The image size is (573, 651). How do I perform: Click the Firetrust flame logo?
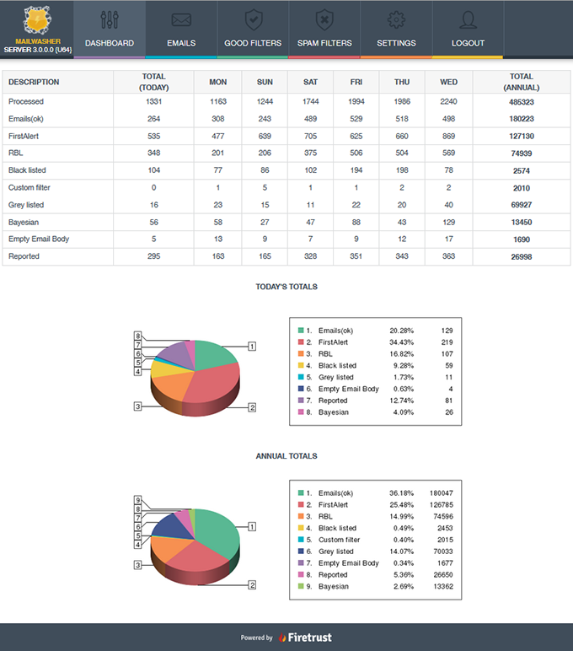pos(283,638)
